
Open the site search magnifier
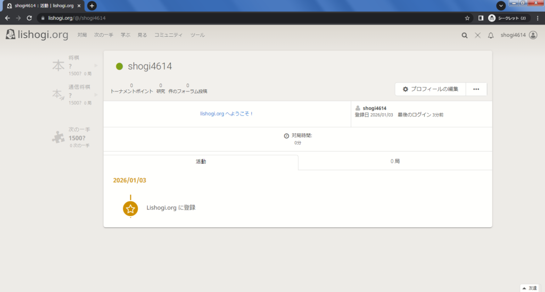(x=464, y=35)
